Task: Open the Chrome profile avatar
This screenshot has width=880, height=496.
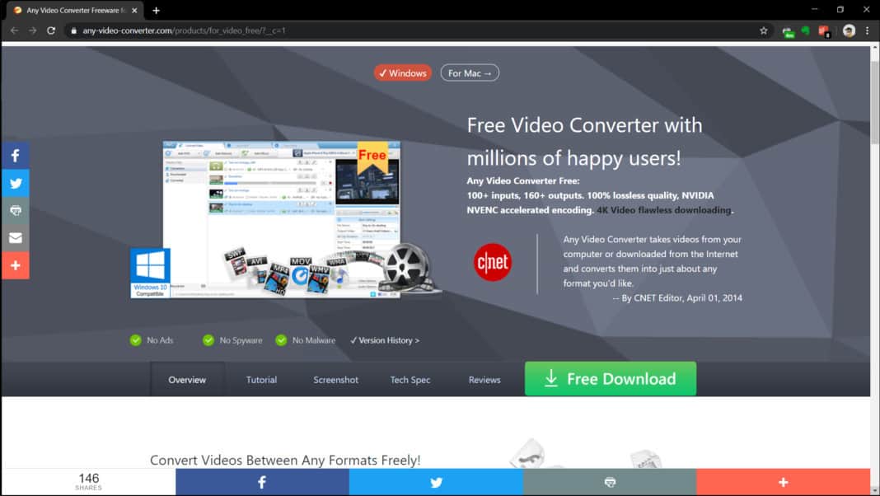Action: click(849, 30)
